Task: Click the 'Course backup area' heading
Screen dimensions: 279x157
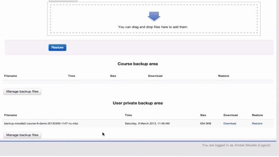Action: [x=138, y=64]
